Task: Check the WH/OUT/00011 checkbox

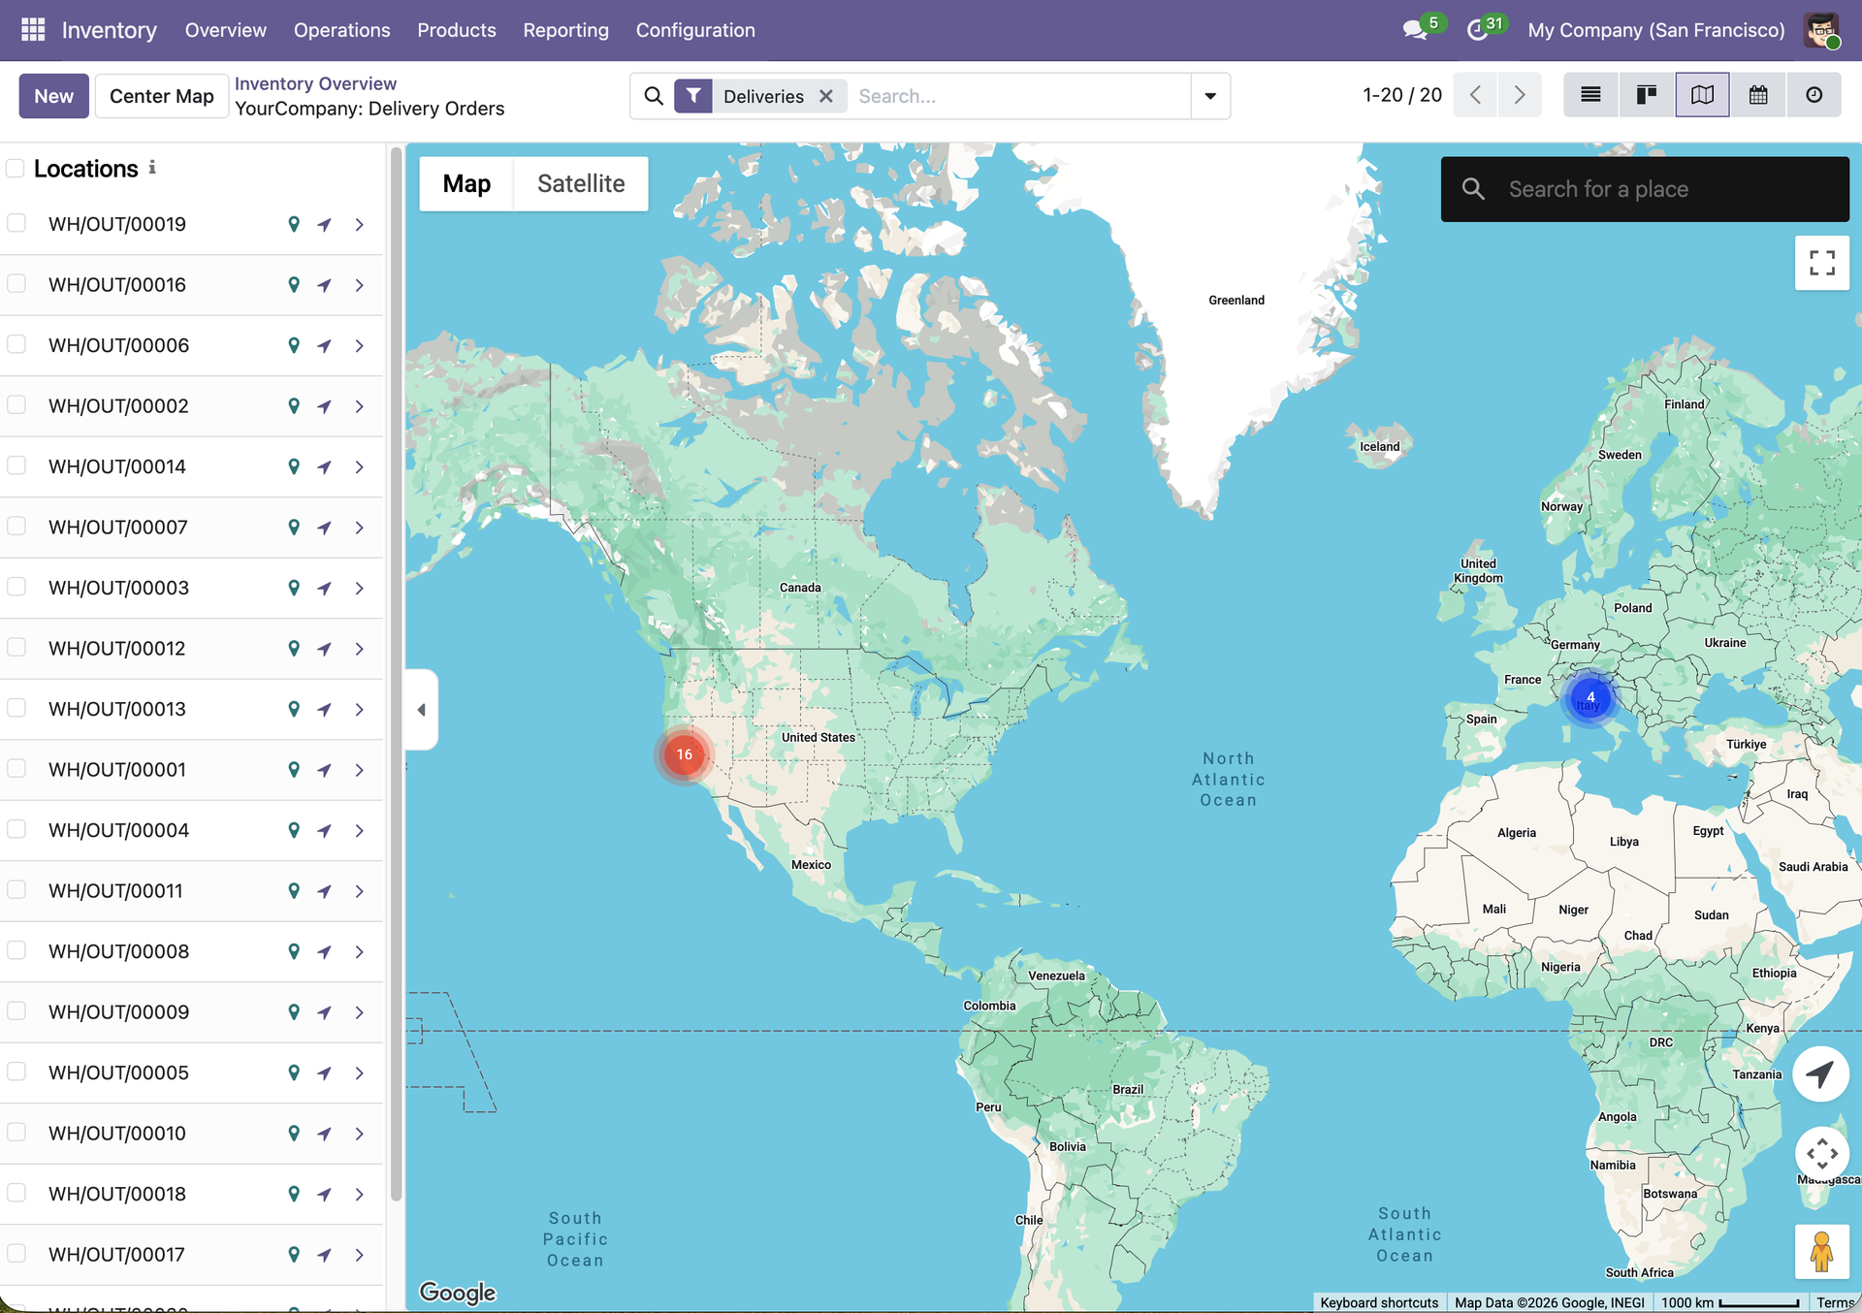Action: coord(16,889)
